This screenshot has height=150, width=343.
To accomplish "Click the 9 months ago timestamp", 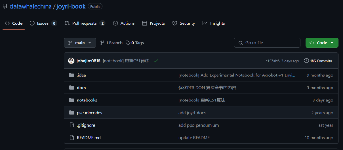I will (320, 75).
